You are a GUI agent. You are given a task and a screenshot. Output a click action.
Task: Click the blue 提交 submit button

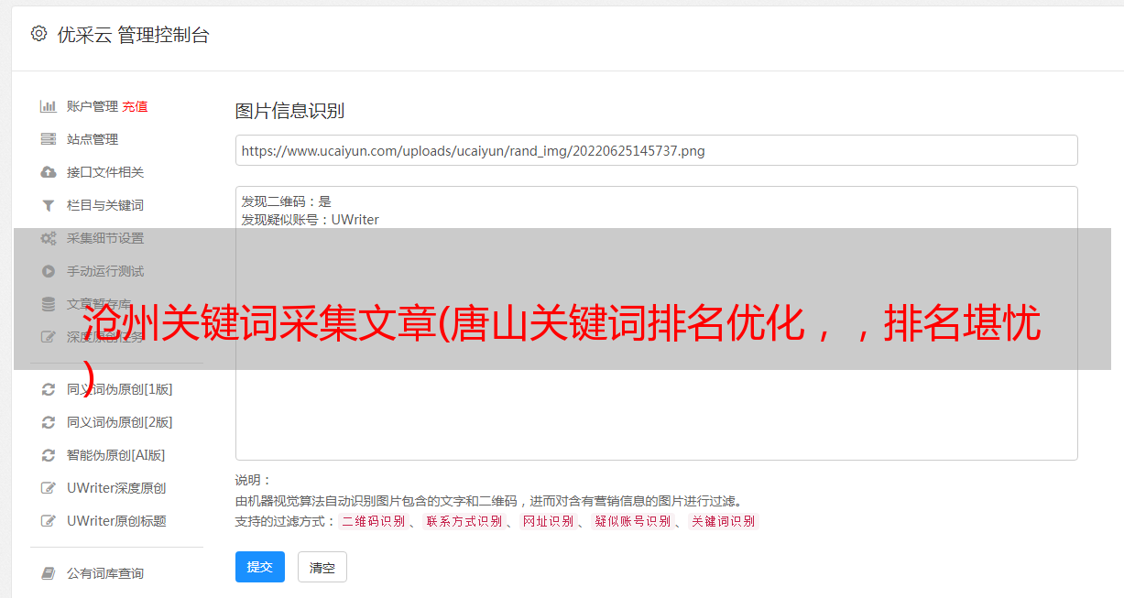(260, 567)
